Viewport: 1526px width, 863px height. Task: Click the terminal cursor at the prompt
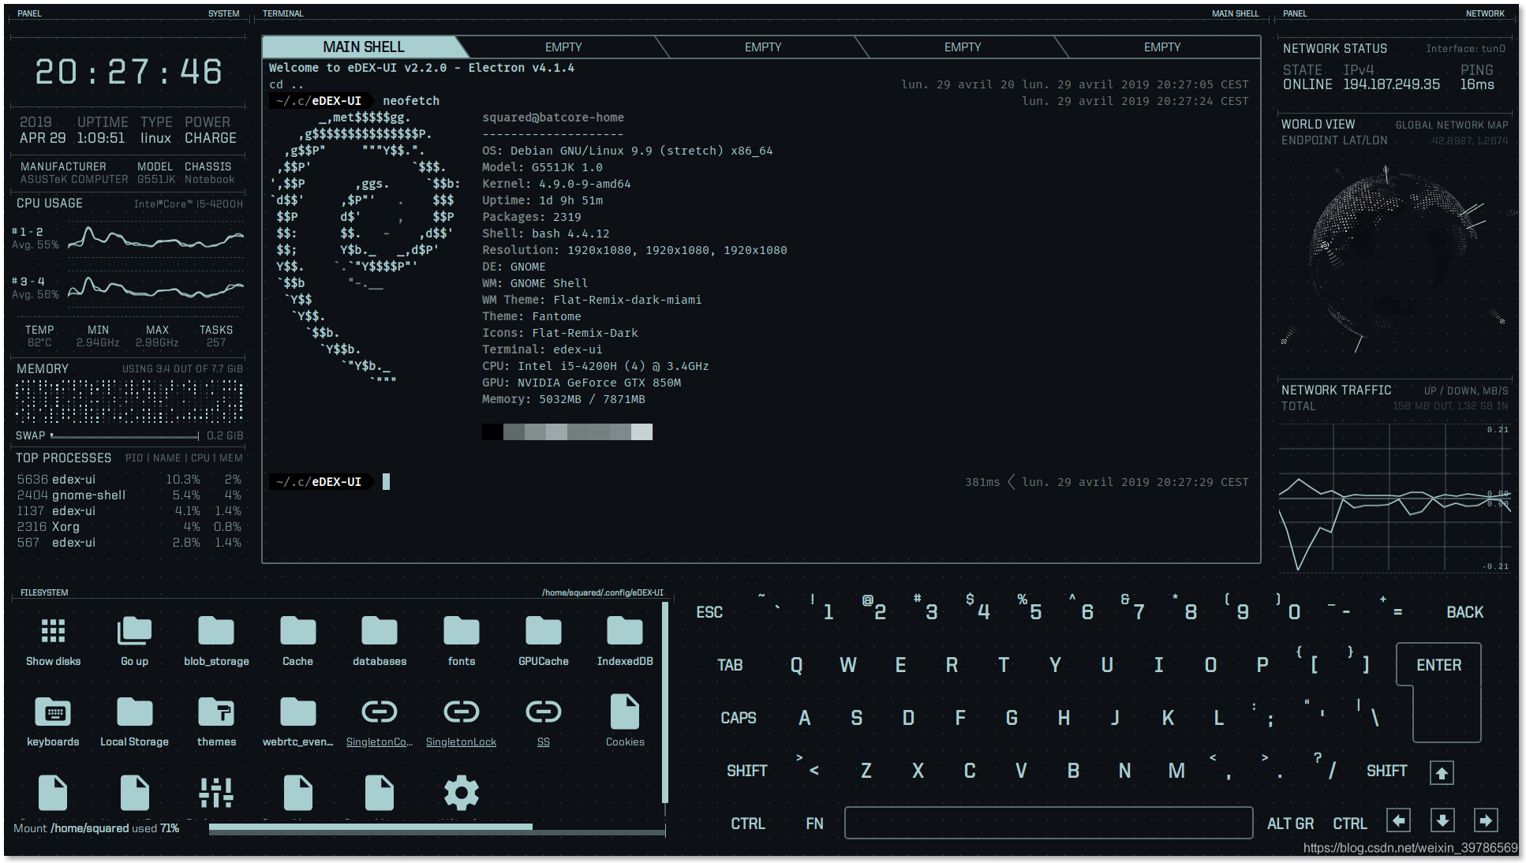click(x=386, y=481)
